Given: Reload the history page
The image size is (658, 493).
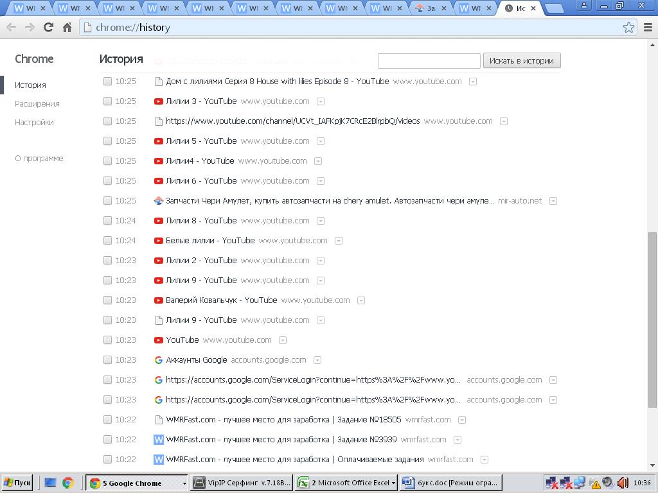Looking at the screenshot, I should [49, 28].
